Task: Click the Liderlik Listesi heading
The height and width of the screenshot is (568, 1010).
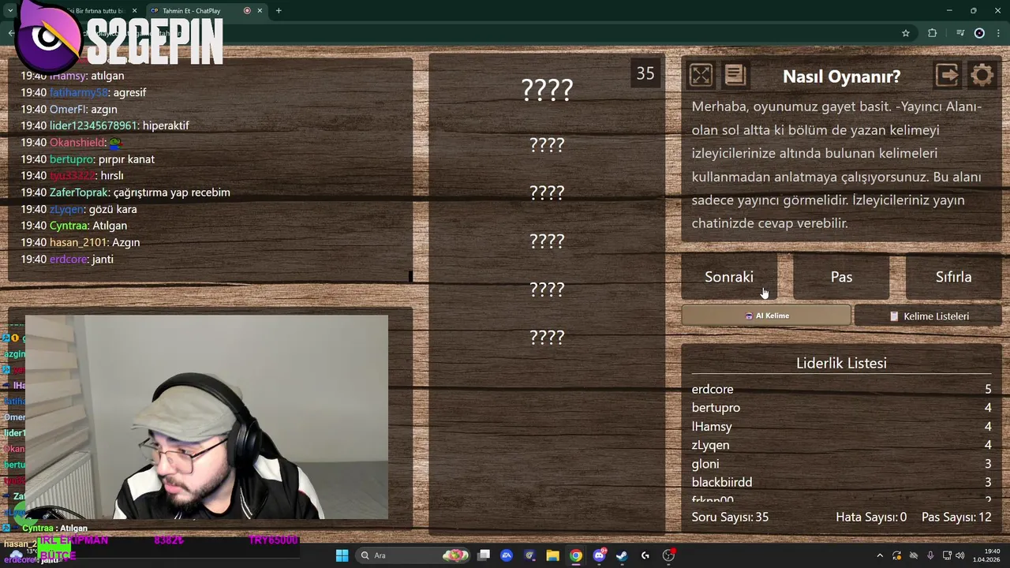Action: [841, 363]
